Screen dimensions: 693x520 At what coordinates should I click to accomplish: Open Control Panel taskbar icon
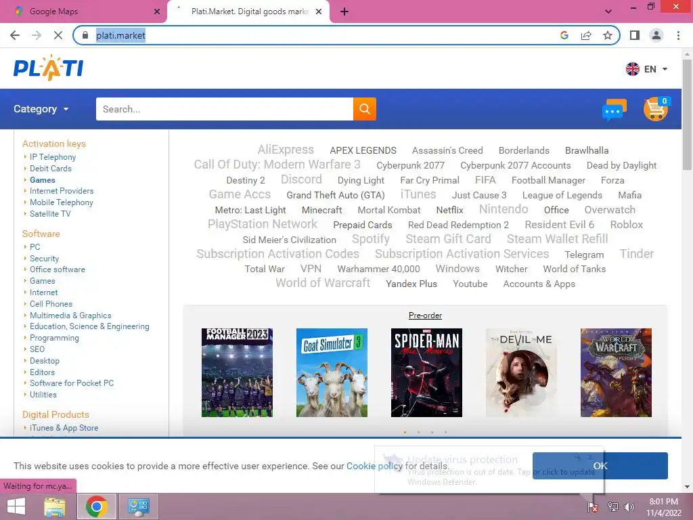tap(138, 506)
